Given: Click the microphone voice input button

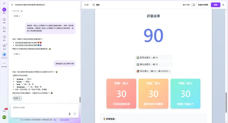Looking at the screenshot, I should tap(70, 114).
